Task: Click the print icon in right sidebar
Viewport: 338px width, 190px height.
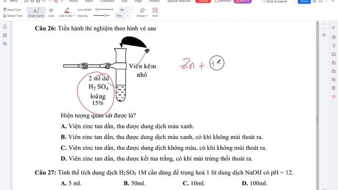Action: 334,37
